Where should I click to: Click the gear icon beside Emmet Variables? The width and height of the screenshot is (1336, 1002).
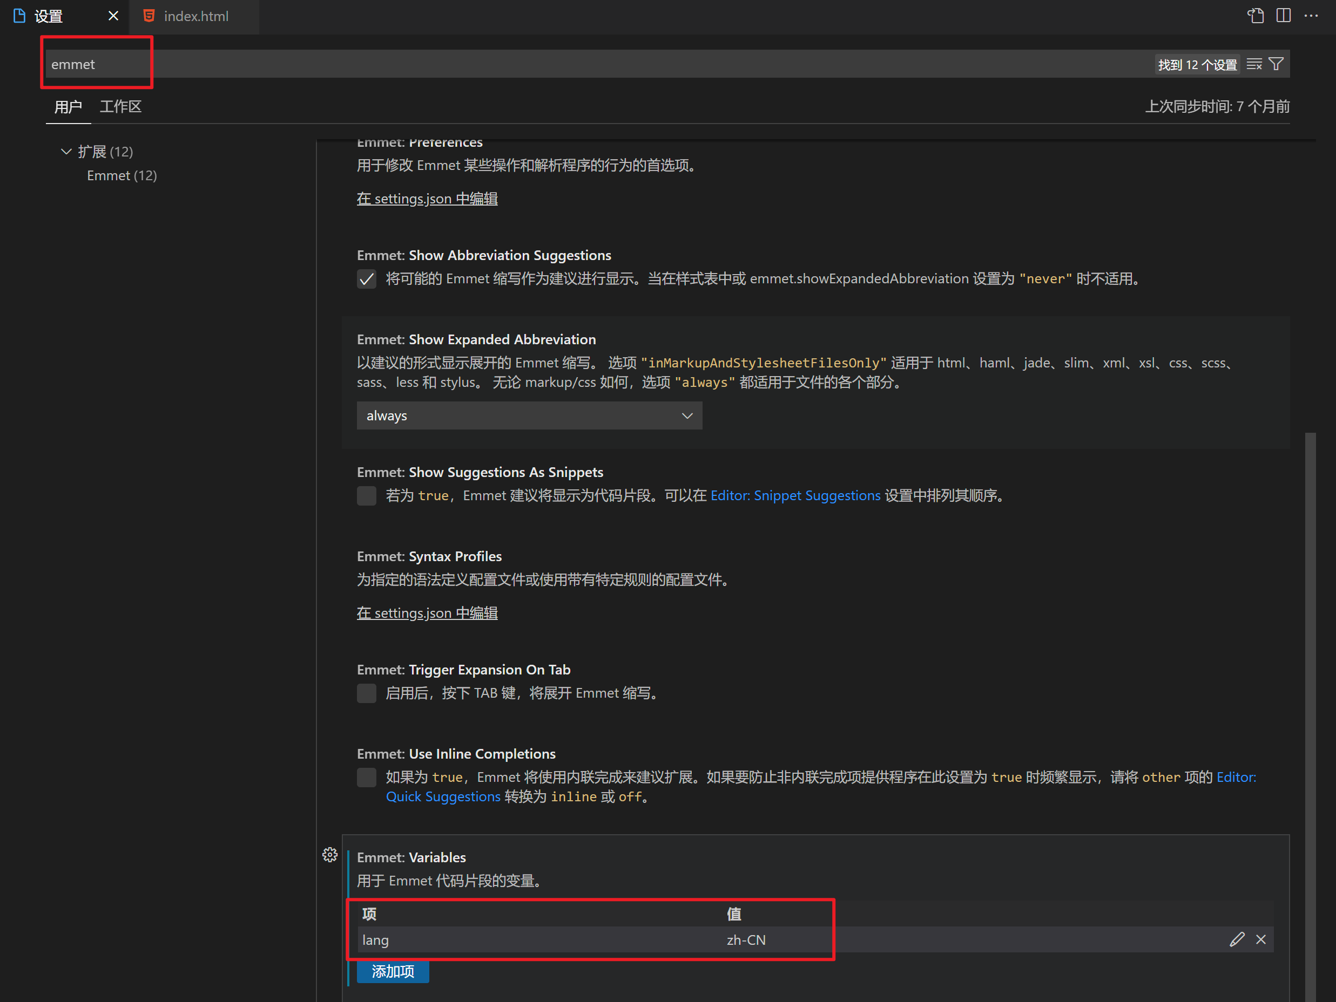pyautogui.click(x=330, y=854)
